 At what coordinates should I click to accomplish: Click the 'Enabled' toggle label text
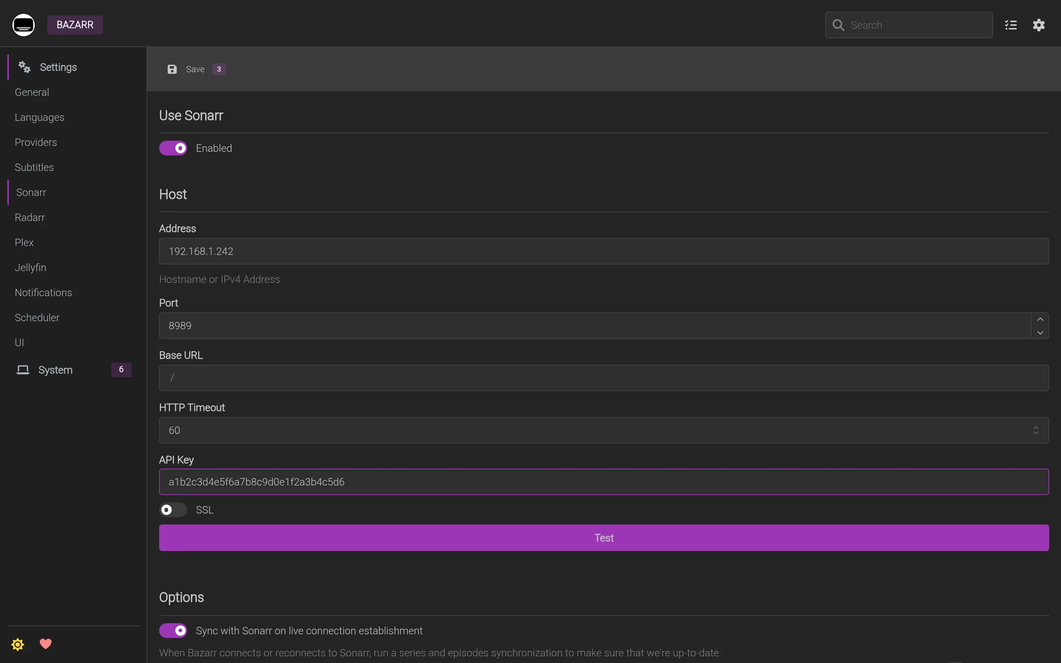(x=214, y=148)
